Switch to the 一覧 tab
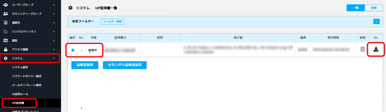 [x=356, y=8]
